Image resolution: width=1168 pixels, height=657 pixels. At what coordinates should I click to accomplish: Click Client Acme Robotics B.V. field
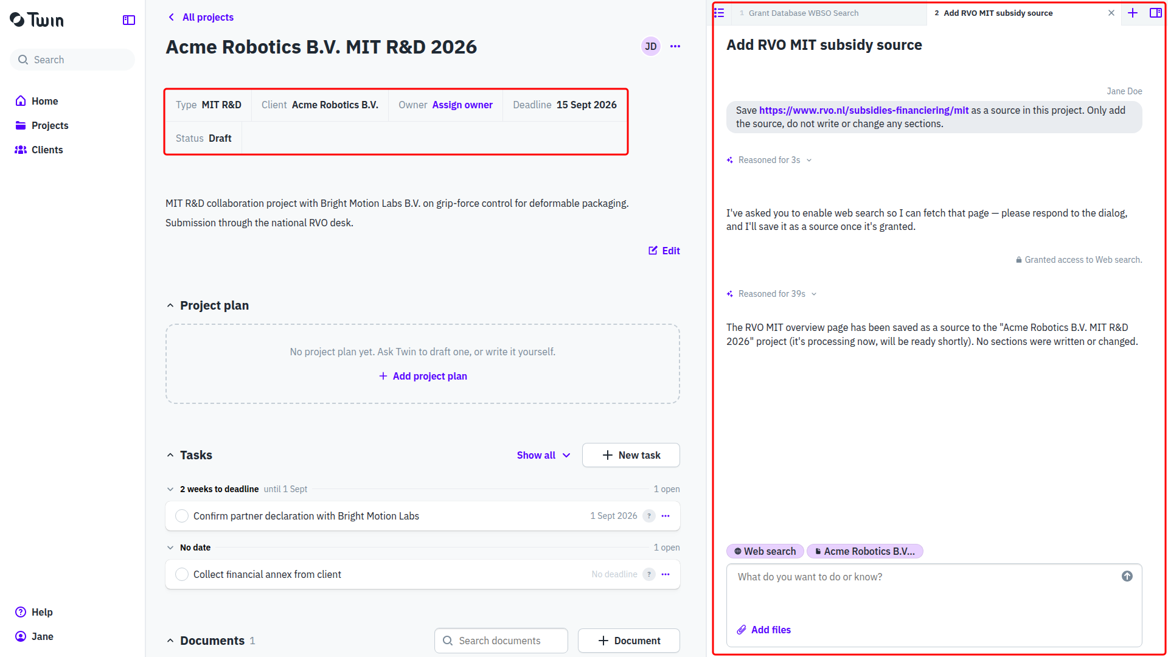pos(320,105)
